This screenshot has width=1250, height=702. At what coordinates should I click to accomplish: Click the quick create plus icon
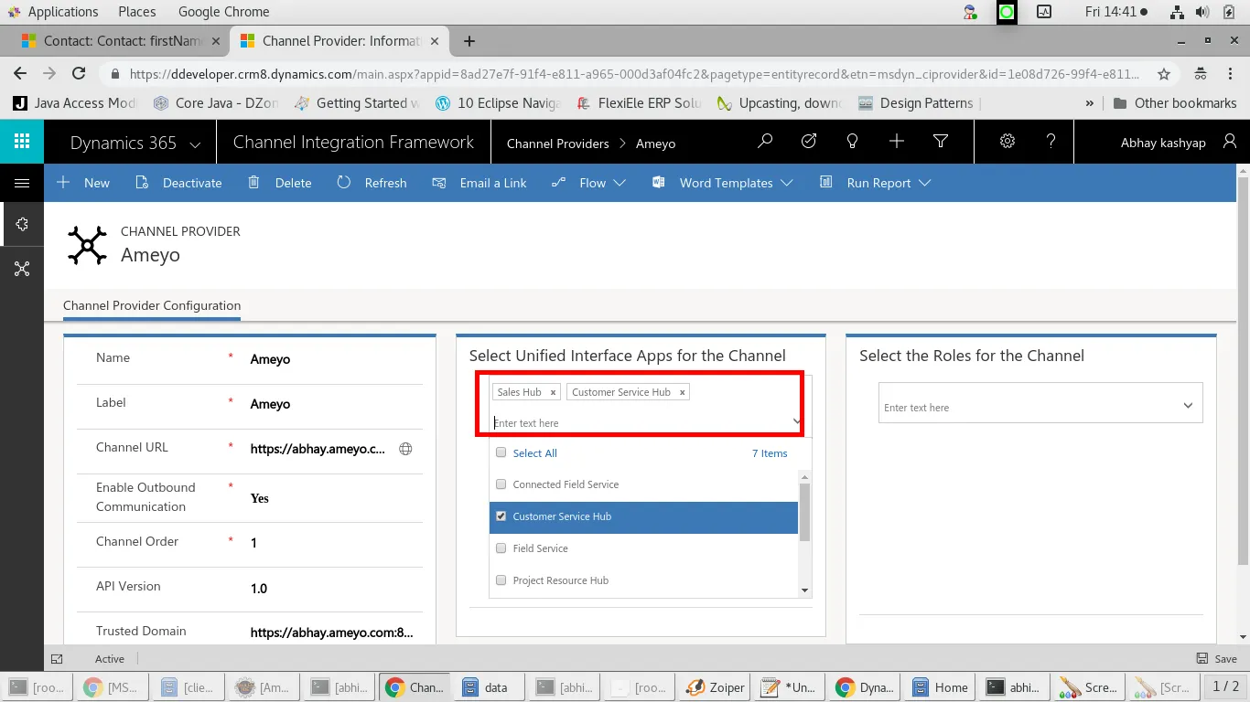897,142
